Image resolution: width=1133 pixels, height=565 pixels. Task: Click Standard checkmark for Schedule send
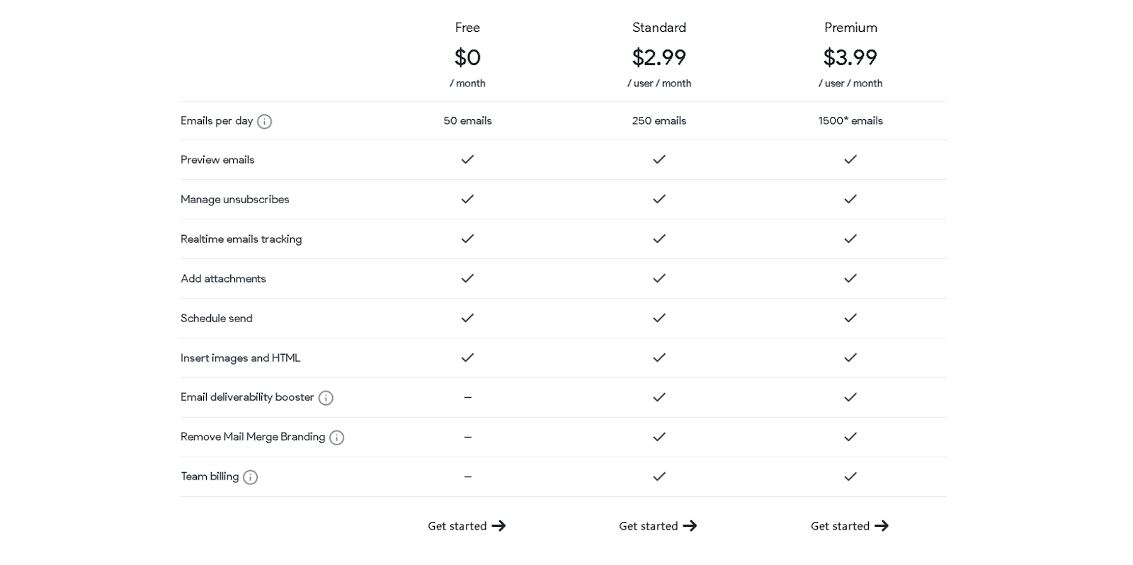(x=659, y=318)
